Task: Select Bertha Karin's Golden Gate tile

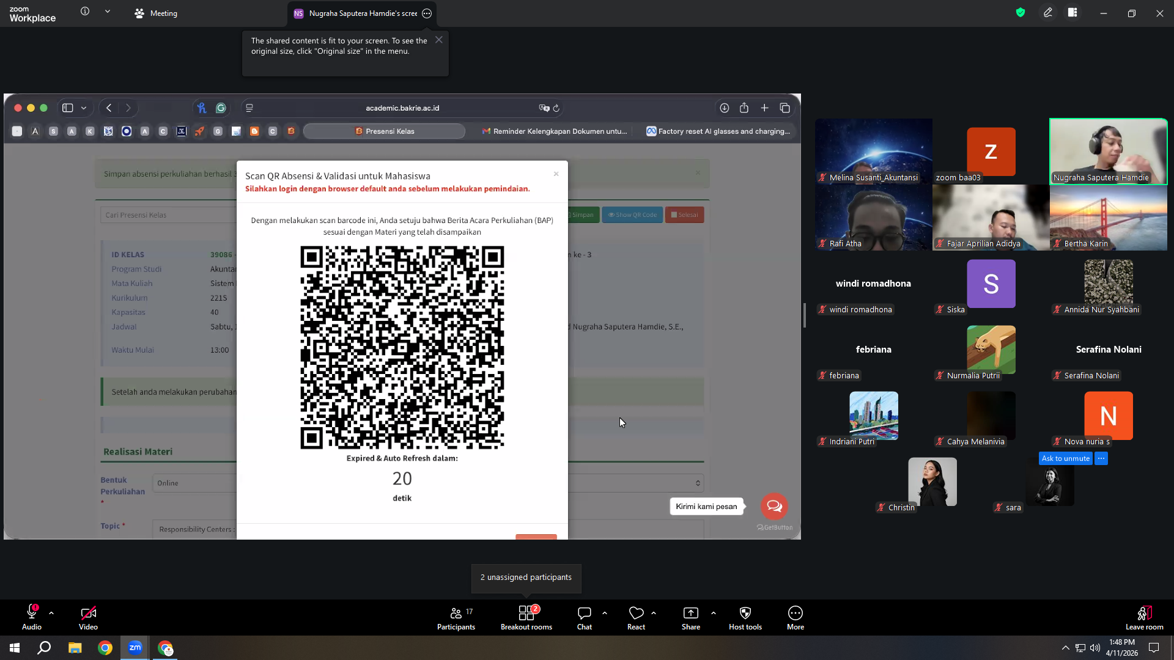Action: 1109,218
